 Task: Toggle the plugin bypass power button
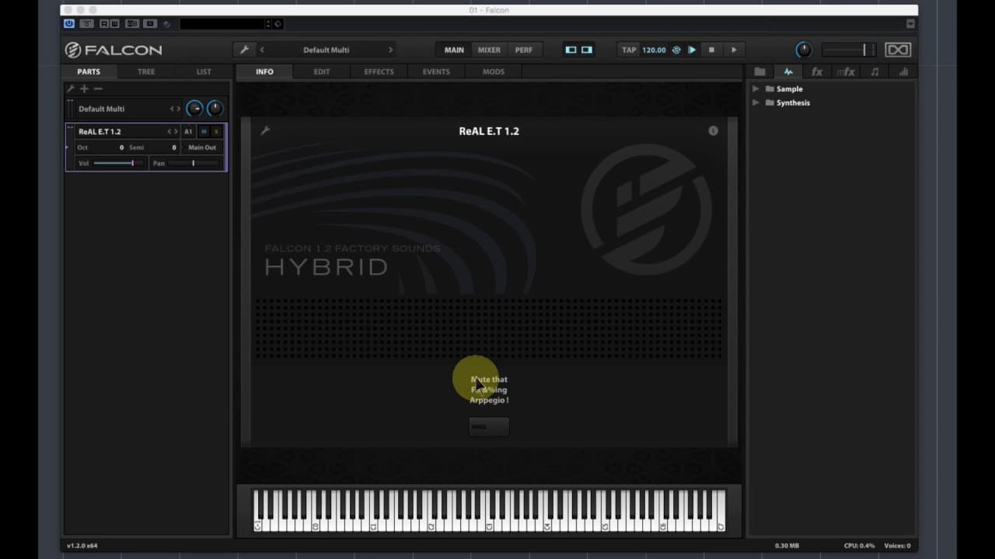[x=69, y=23]
